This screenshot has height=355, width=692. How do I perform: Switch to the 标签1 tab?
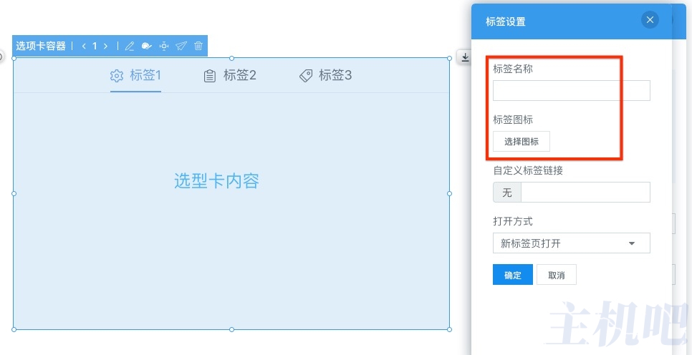point(136,75)
